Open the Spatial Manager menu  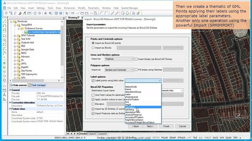130,8
